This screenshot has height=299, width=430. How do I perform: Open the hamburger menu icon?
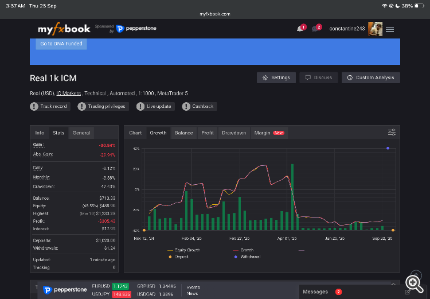[390, 29]
